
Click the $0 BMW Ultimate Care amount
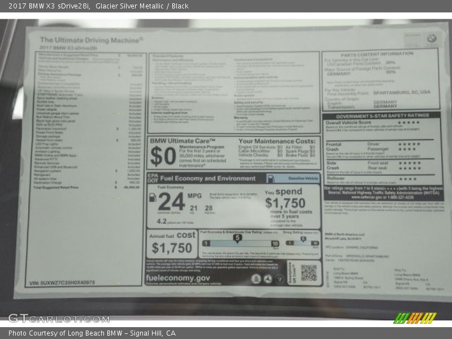click(x=163, y=155)
